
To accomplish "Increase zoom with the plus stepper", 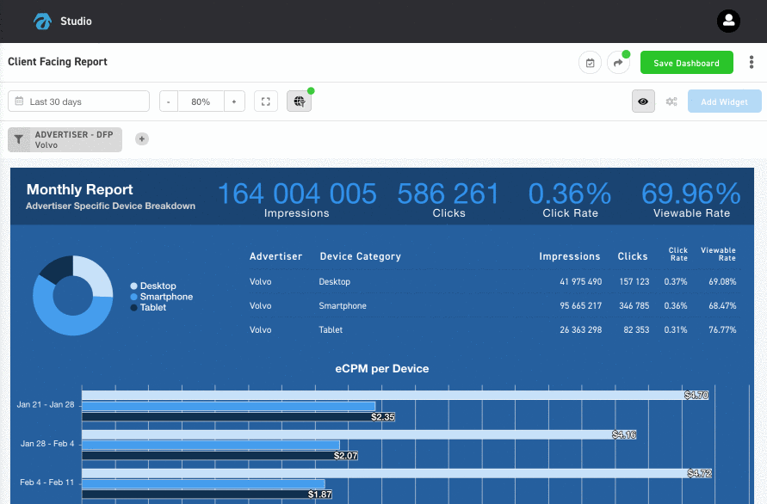I will click(x=234, y=101).
